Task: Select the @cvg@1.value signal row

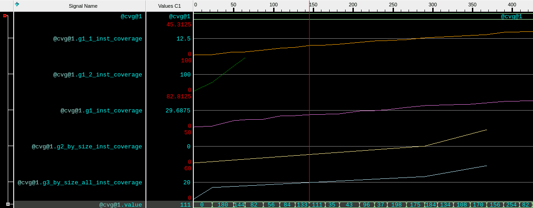Action: click(120, 205)
